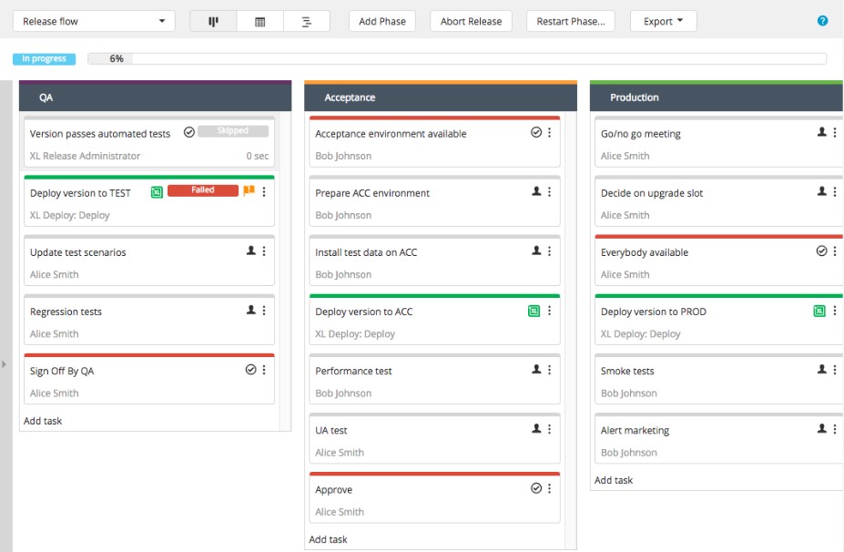The image size is (844, 552).
Task: Select the board flow view icon
Action: click(213, 21)
